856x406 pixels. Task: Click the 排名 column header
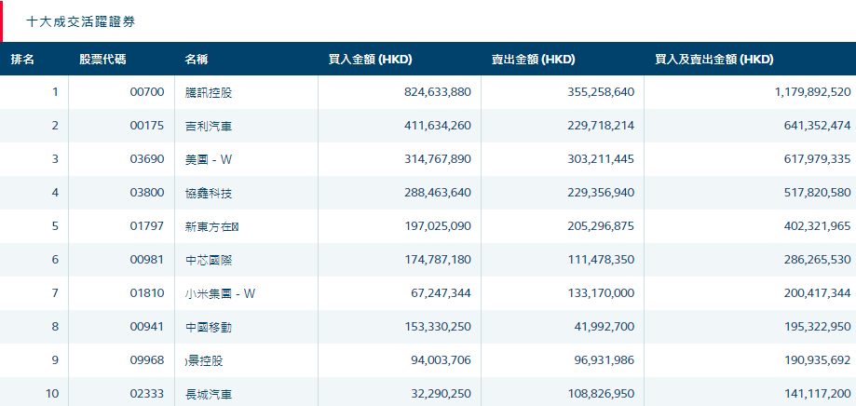[x=22, y=60]
